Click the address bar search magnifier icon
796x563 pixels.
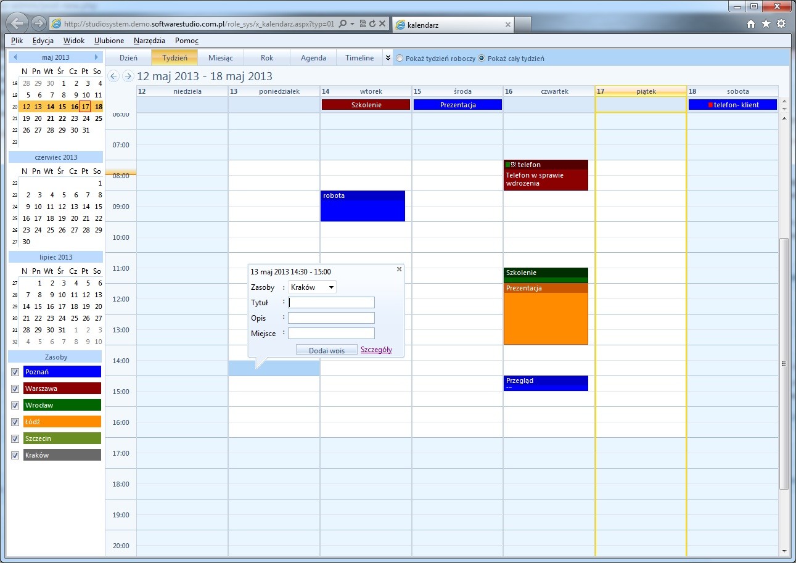point(343,24)
